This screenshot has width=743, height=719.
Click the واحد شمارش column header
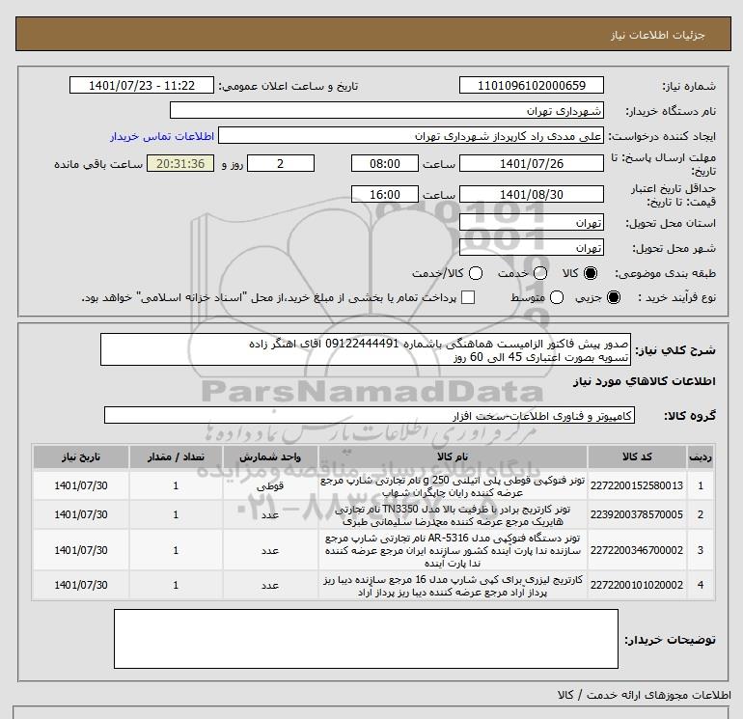click(270, 456)
